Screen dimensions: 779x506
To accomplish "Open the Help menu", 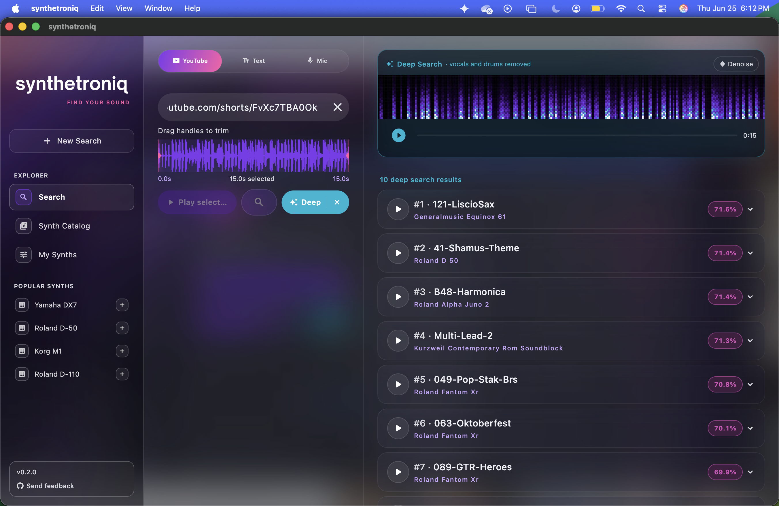I will (x=192, y=9).
